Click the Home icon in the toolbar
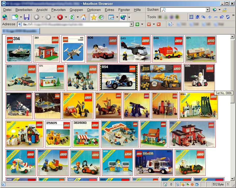236x188 pixels. tap(83, 17)
